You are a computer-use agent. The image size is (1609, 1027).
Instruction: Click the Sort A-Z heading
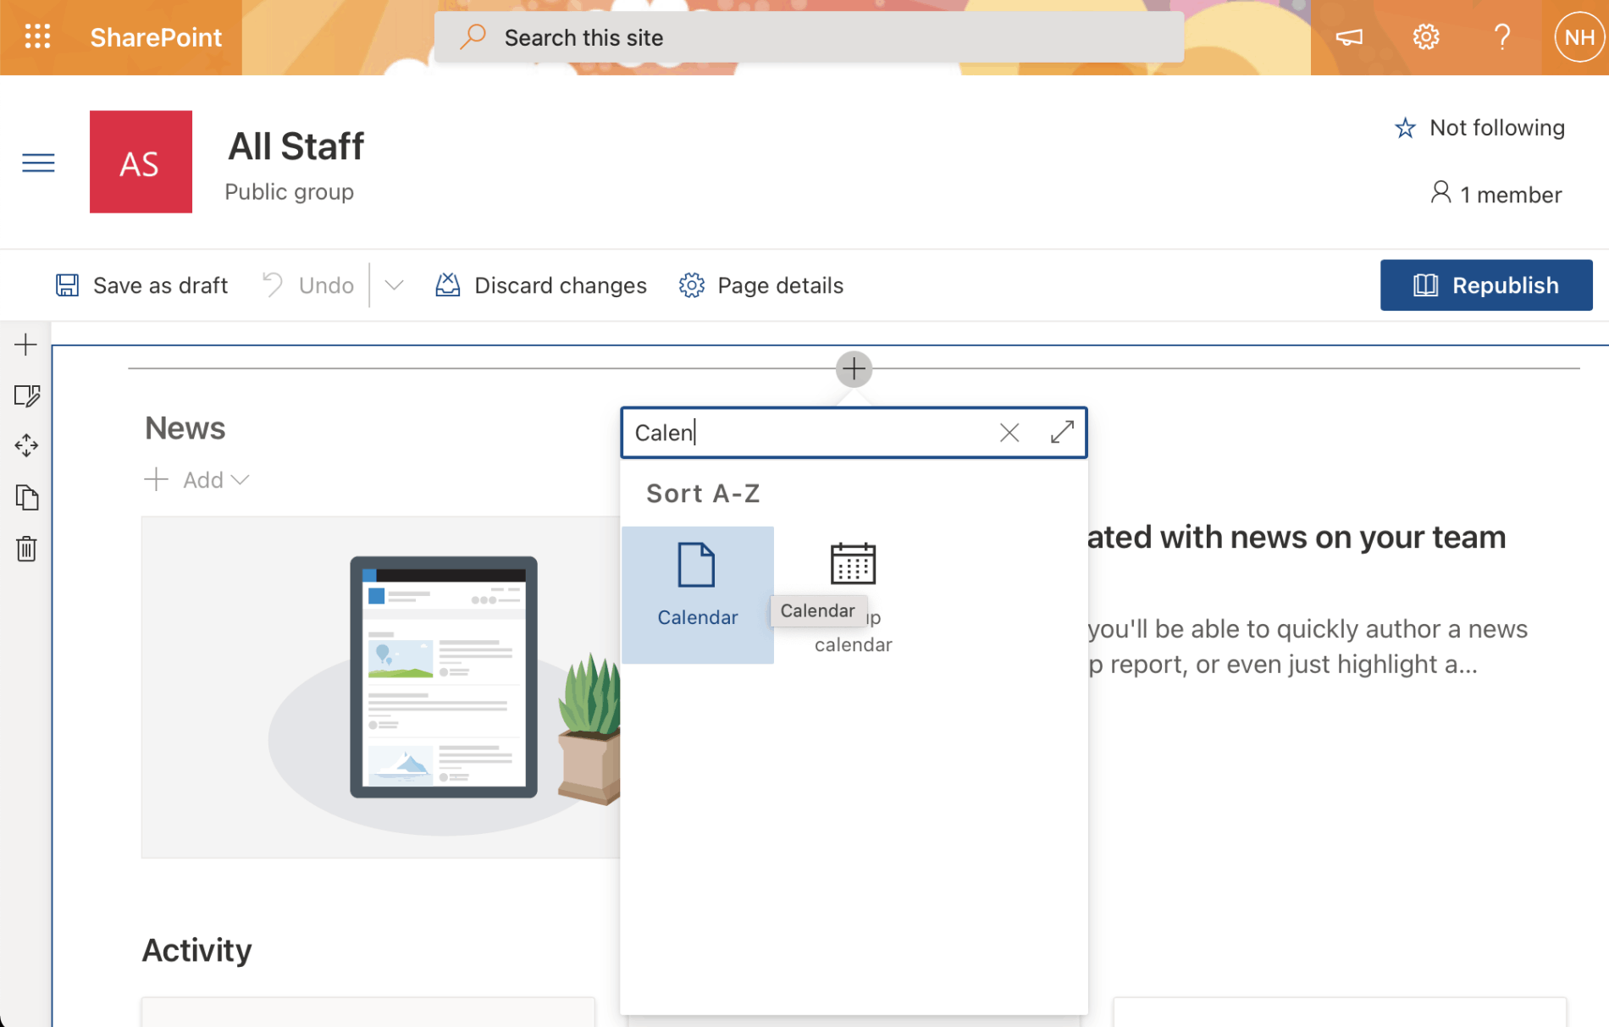(x=703, y=494)
